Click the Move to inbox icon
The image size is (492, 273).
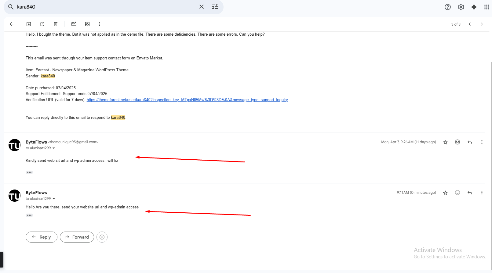(87, 24)
